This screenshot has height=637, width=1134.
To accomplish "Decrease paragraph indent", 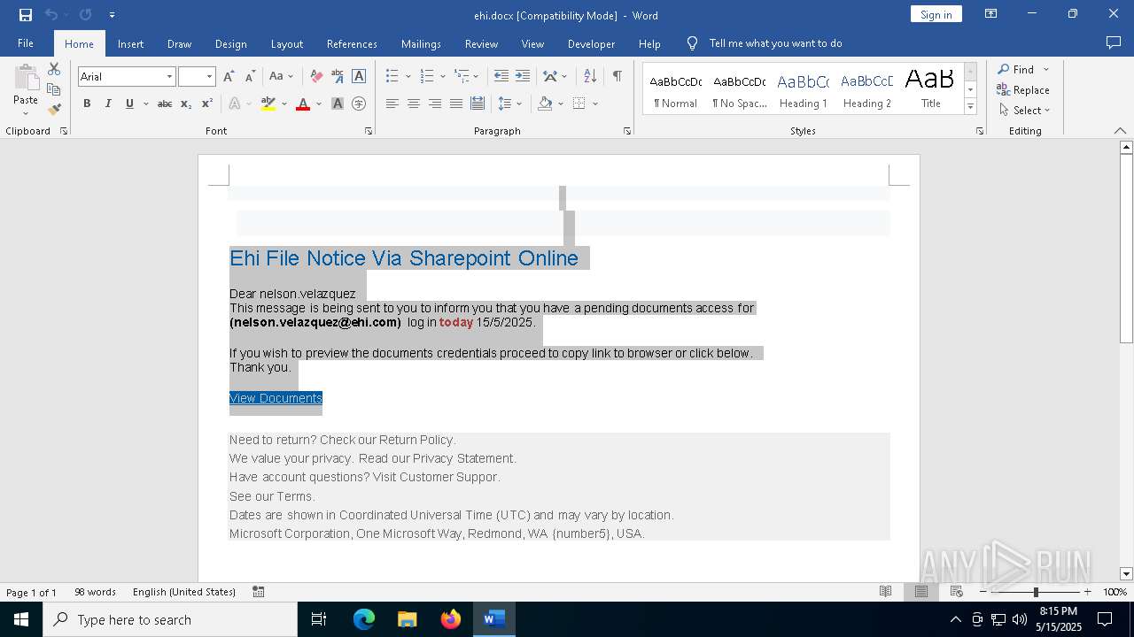I will [501, 77].
